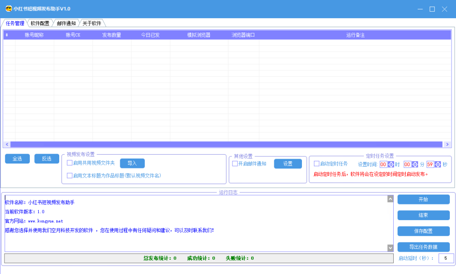Click the 导入 button
This screenshot has height=274, width=456.
click(x=132, y=163)
